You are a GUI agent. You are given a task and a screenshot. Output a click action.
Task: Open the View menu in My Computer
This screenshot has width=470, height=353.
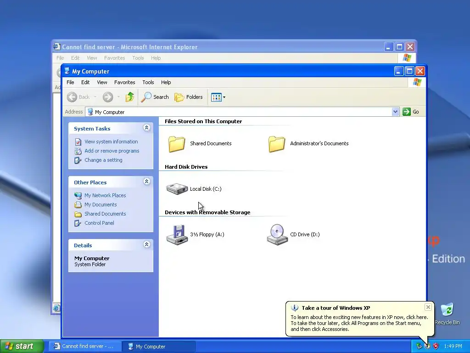(102, 82)
